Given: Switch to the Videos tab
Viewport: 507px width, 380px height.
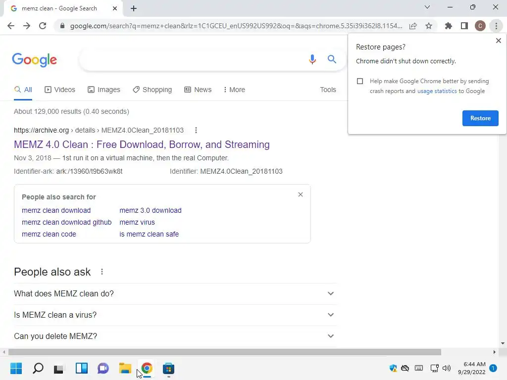Looking at the screenshot, I should (60, 90).
